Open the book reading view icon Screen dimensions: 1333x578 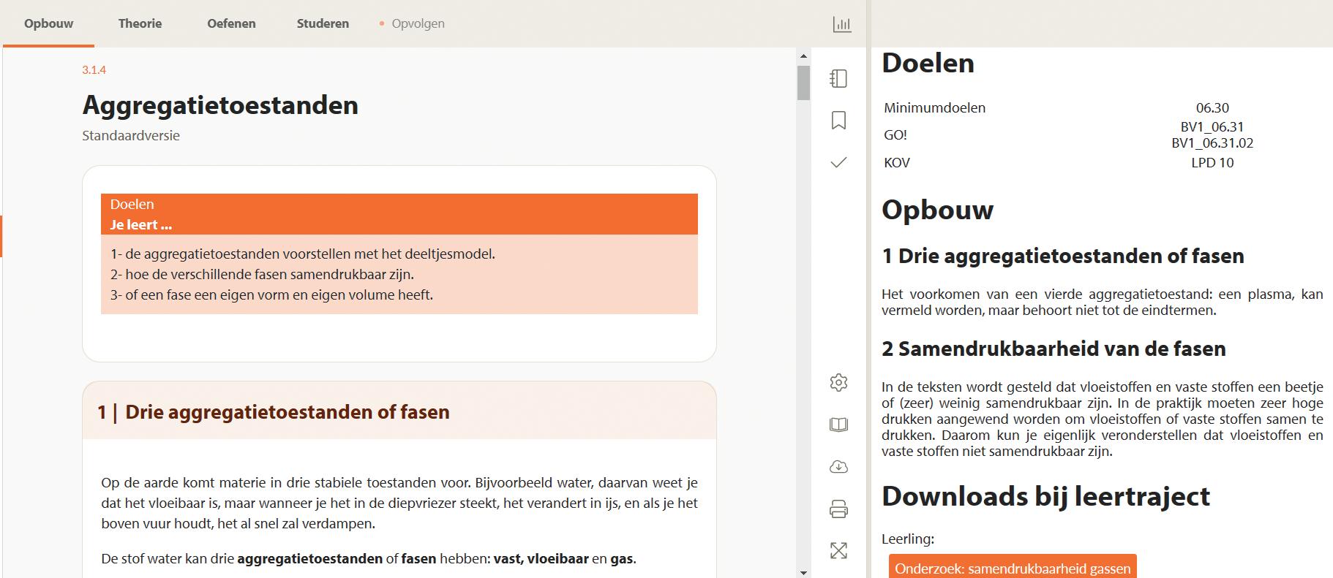[x=838, y=425]
